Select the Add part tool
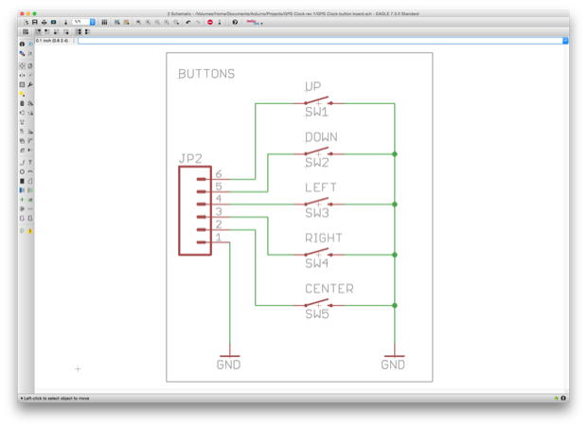Image resolution: width=587 pixels, height=428 pixels. tap(30, 103)
